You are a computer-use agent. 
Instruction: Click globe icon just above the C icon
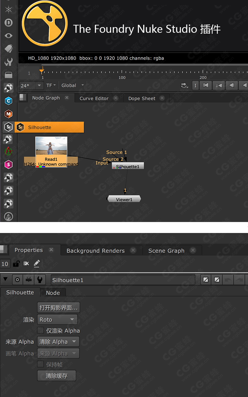tap(9, 88)
